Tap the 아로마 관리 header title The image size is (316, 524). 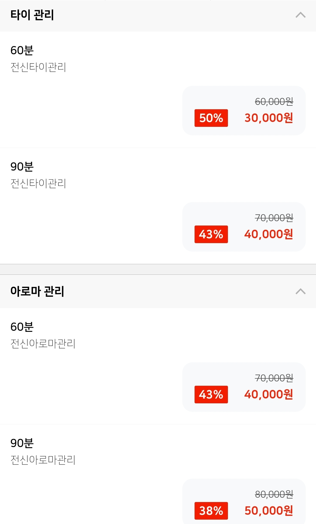click(37, 291)
